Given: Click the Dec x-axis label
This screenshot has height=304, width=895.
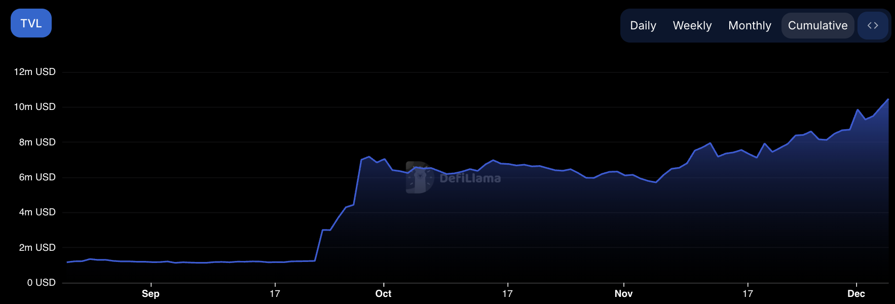Looking at the screenshot, I should (856, 293).
